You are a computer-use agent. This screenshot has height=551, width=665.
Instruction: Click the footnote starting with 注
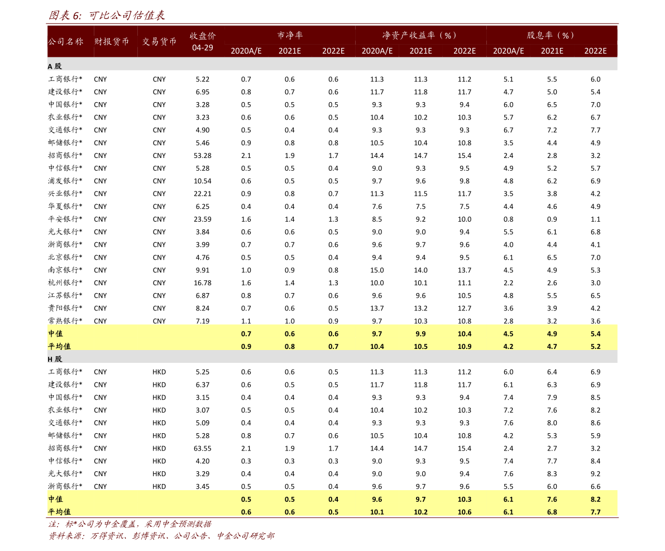(x=130, y=524)
